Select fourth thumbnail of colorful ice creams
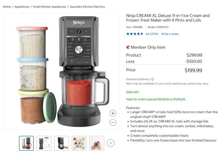 click(x=79, y=143)
